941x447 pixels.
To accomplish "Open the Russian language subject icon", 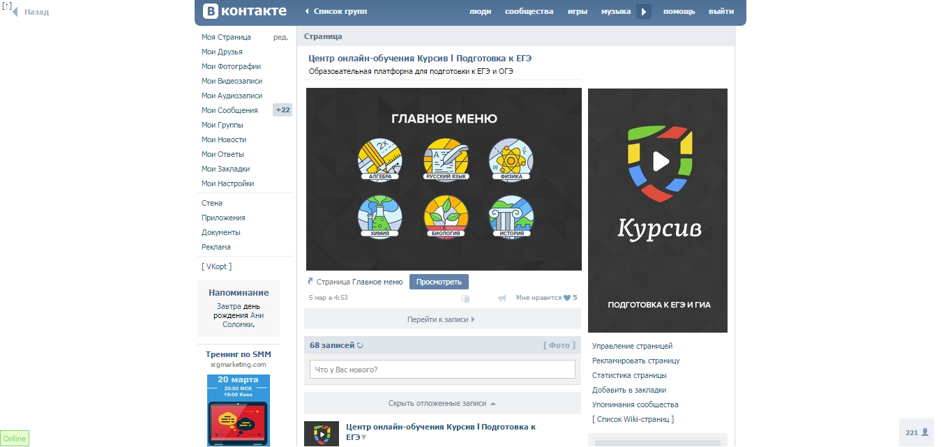I will pyautogui.click(x=446, y=160).
